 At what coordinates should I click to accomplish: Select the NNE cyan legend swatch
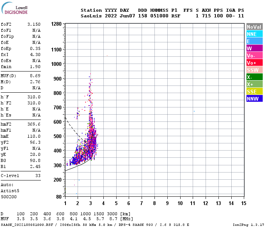[254, 34]
